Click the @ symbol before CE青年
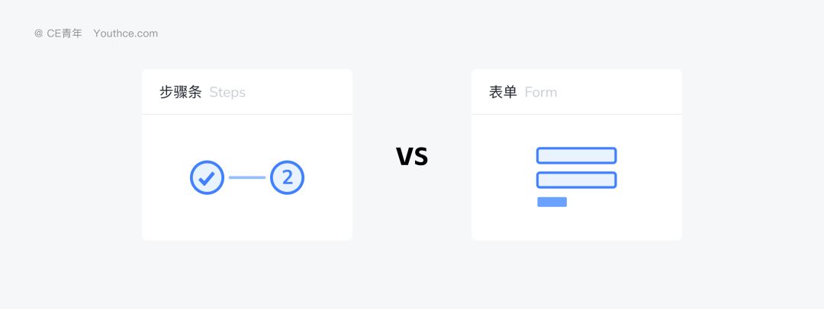Screen dimensions: 824x309 [39, 33]
